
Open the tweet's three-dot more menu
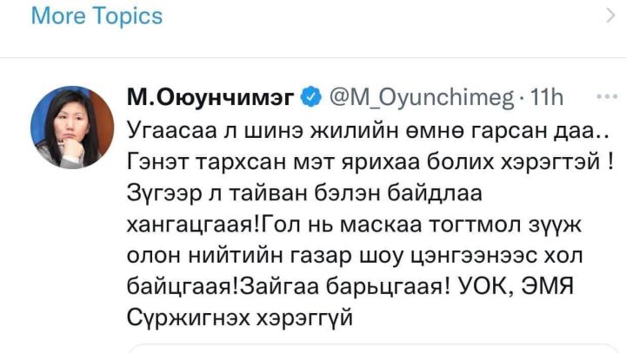tap(602, 96)
